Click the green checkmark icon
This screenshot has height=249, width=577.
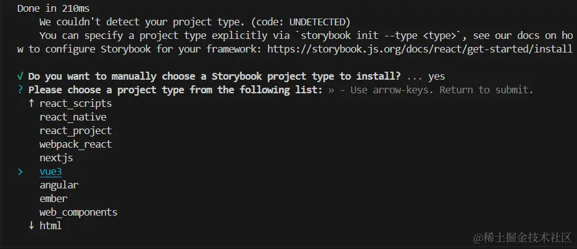20,77
